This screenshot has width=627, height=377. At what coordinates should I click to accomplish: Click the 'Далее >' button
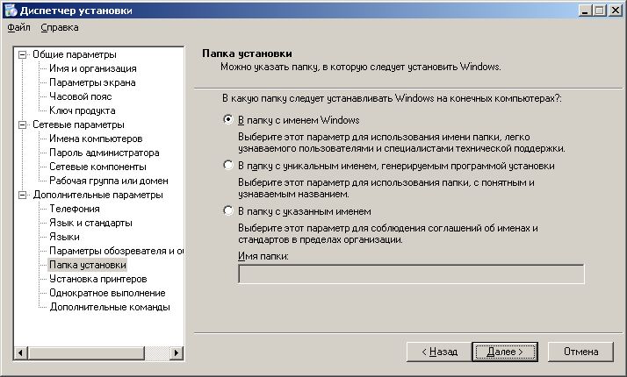[504, 352]
